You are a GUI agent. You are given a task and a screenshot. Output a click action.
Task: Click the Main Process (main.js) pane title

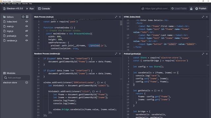[x=44, y=17]
